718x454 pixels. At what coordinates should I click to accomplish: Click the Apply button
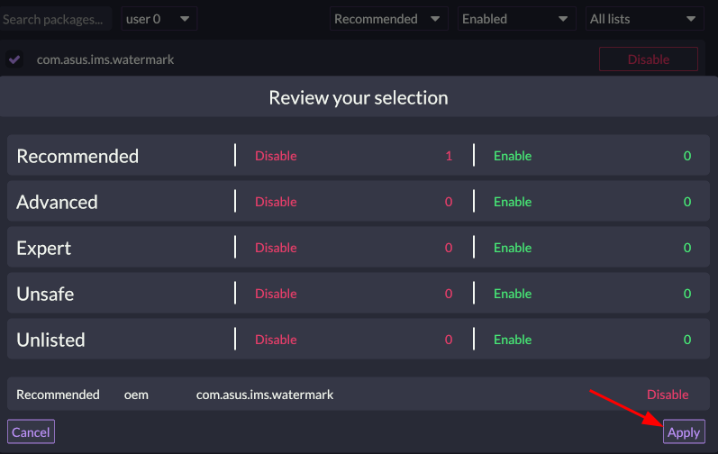point(683,432)
